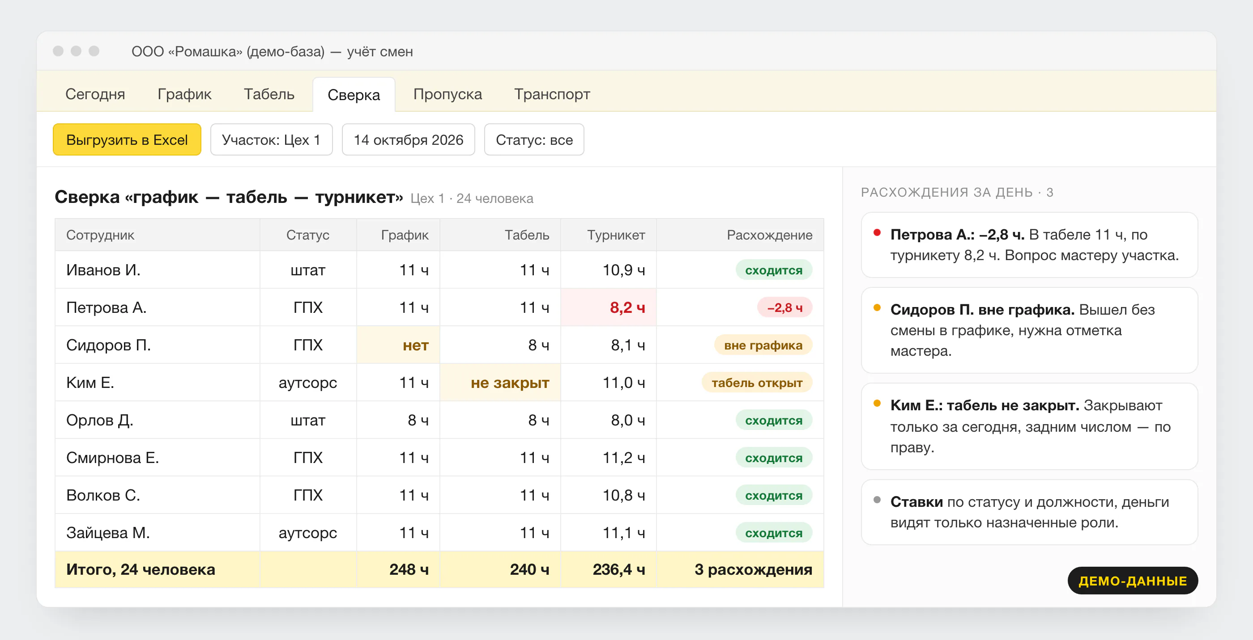
Task: Open the 14 октября 2026 date picker
Action: 408,139
